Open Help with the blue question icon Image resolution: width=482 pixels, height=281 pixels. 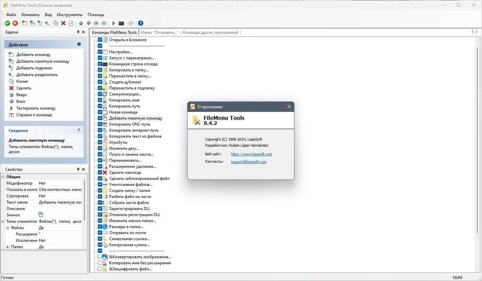(x=141, y=23)
